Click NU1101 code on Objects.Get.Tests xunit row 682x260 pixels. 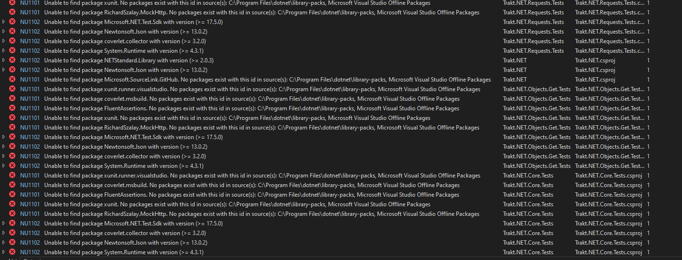pos(30,118)
